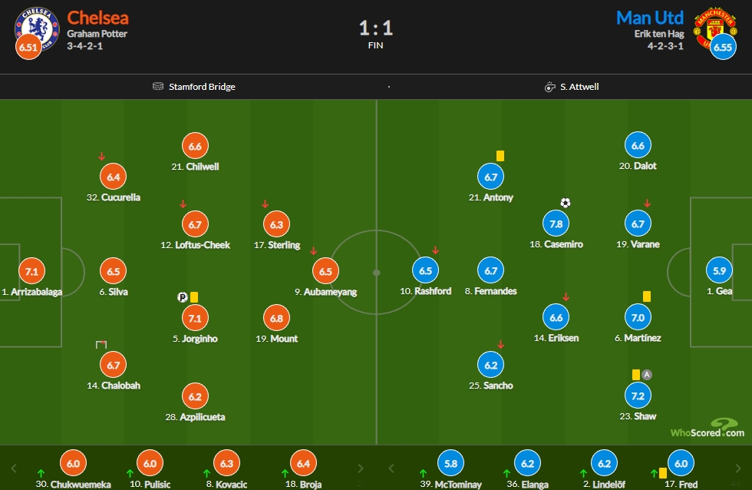The width and height of the screenshot is (752, 490).
Task: Show previous Man Utd substitutes with left chevron
Action: pyautogui.click(x=391, y=468)
